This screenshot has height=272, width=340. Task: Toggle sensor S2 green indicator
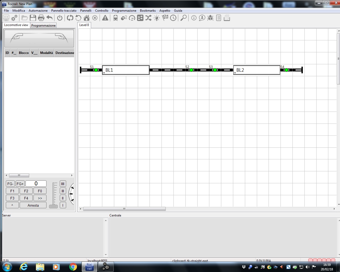191,70
